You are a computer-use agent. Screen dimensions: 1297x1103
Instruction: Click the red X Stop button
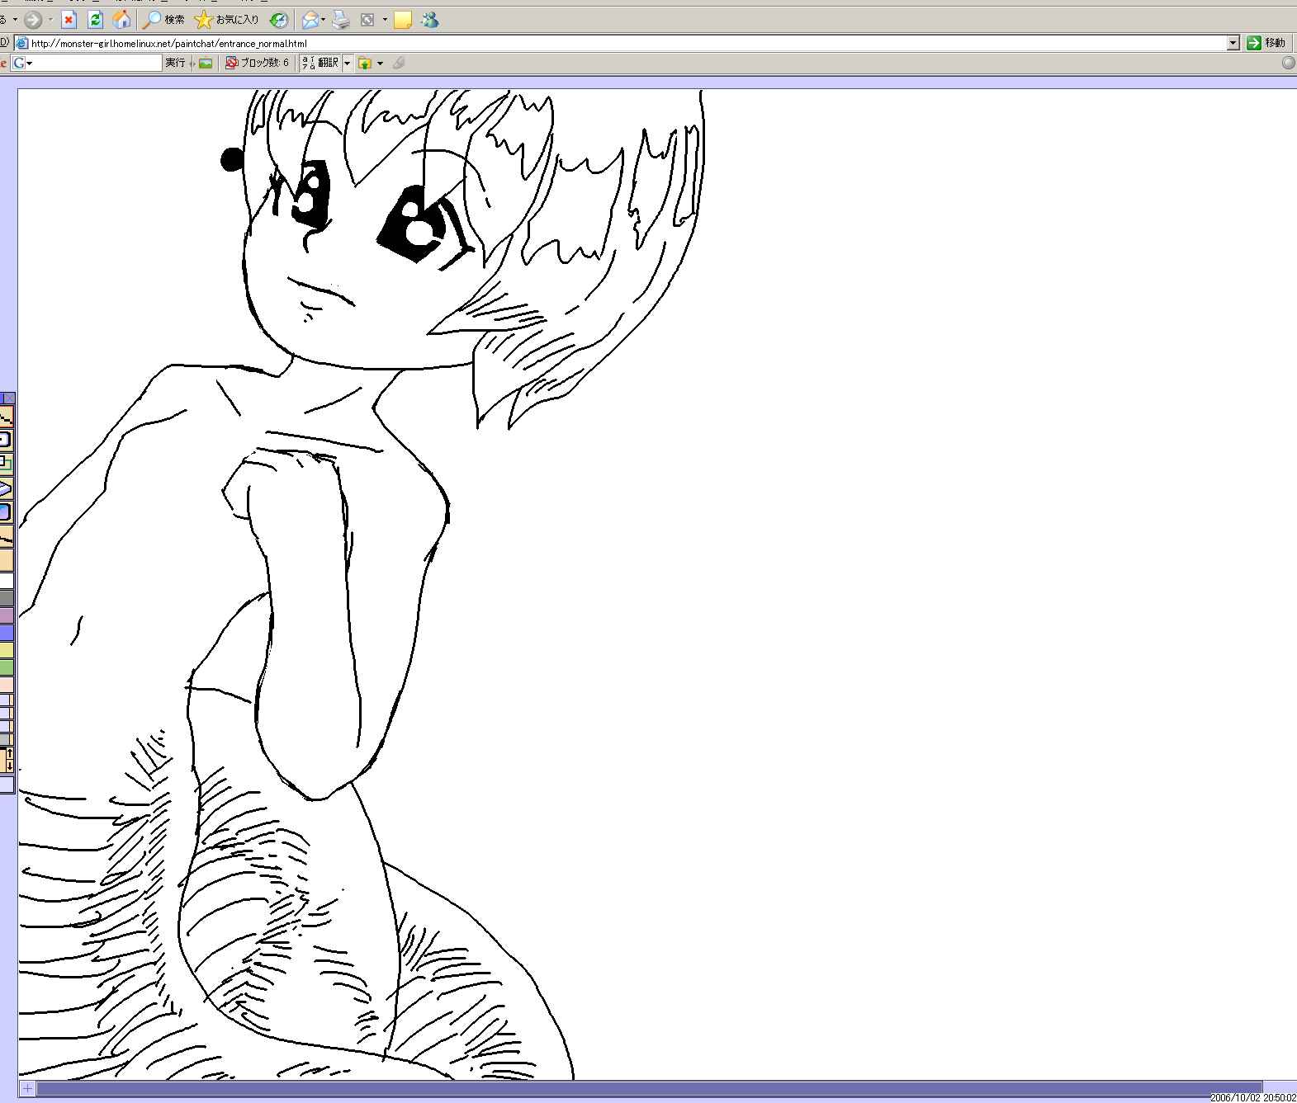69,20
